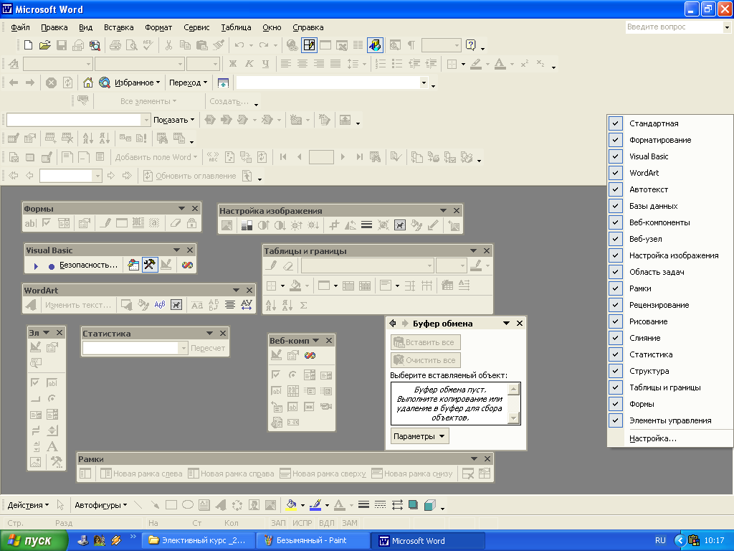Viewport: 734px width, 551px height.
Task: Toggle italic formatting (К)
Action: coord(249,64)
